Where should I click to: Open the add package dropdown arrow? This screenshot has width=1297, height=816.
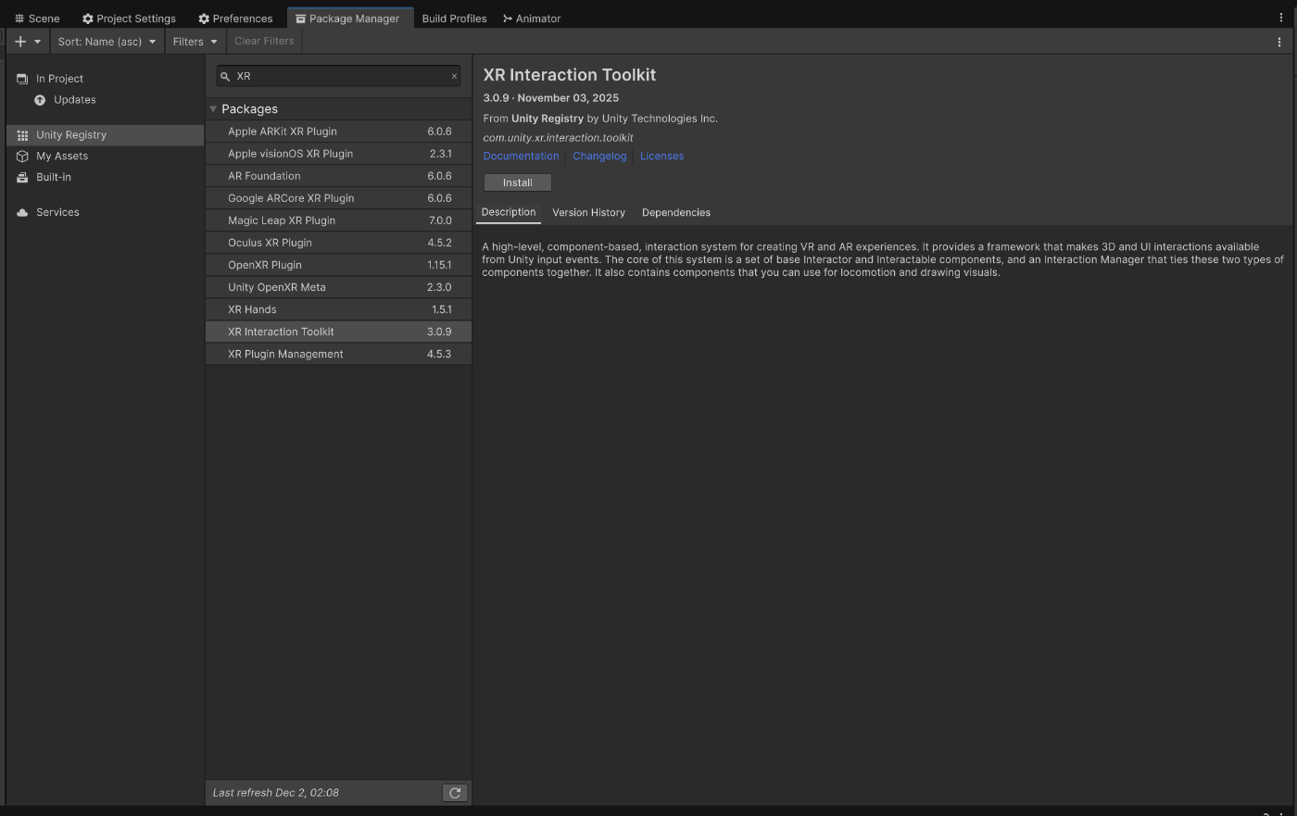[37, 42]
